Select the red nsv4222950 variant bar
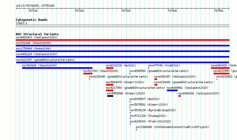 click(x=222, y=74)
